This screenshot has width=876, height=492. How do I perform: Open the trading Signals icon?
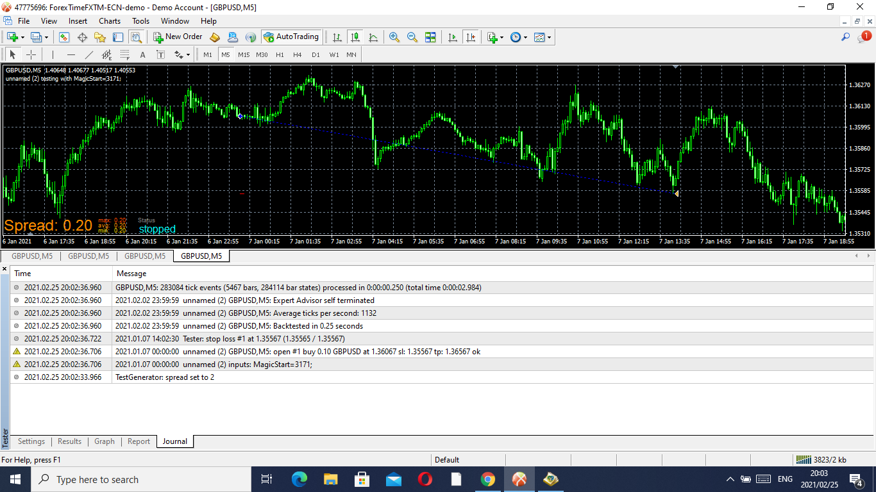(251, 37)
